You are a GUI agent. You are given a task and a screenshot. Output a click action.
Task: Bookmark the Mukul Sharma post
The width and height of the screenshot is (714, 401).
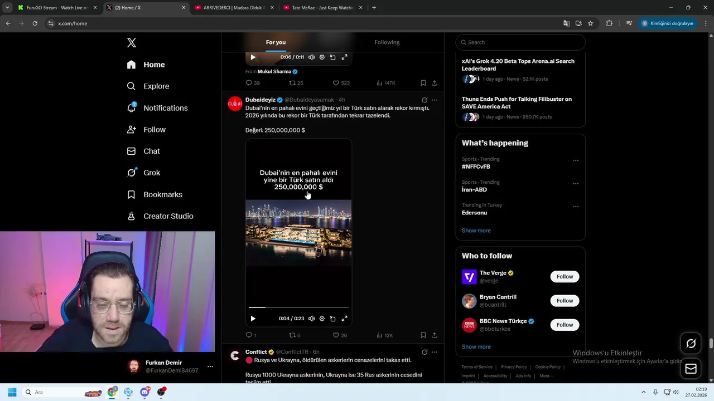[x=423, y=83]
